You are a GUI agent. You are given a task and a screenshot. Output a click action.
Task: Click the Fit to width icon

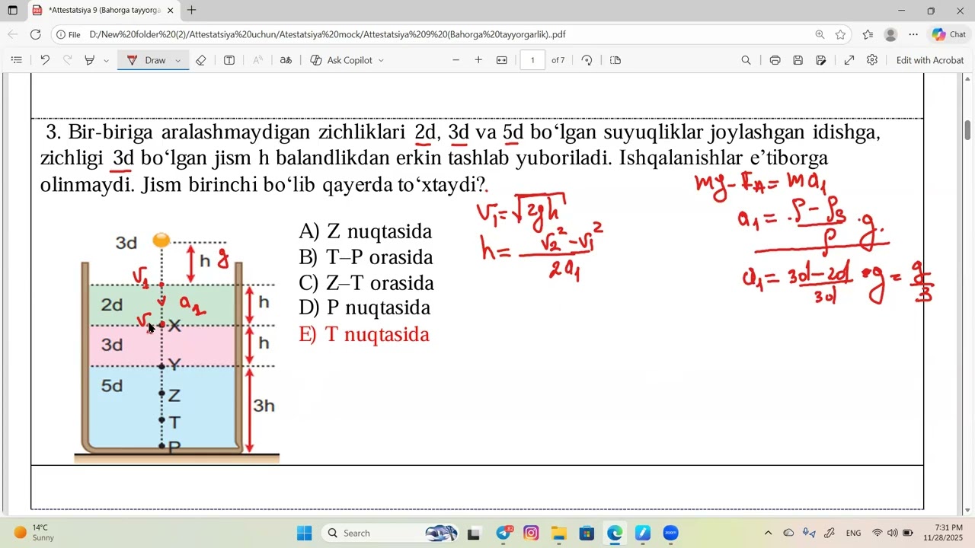(x=502, y=60)
